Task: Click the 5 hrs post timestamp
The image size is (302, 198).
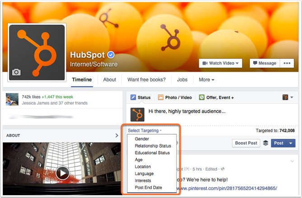Action: pyautogui.click(x=197, y=169)
